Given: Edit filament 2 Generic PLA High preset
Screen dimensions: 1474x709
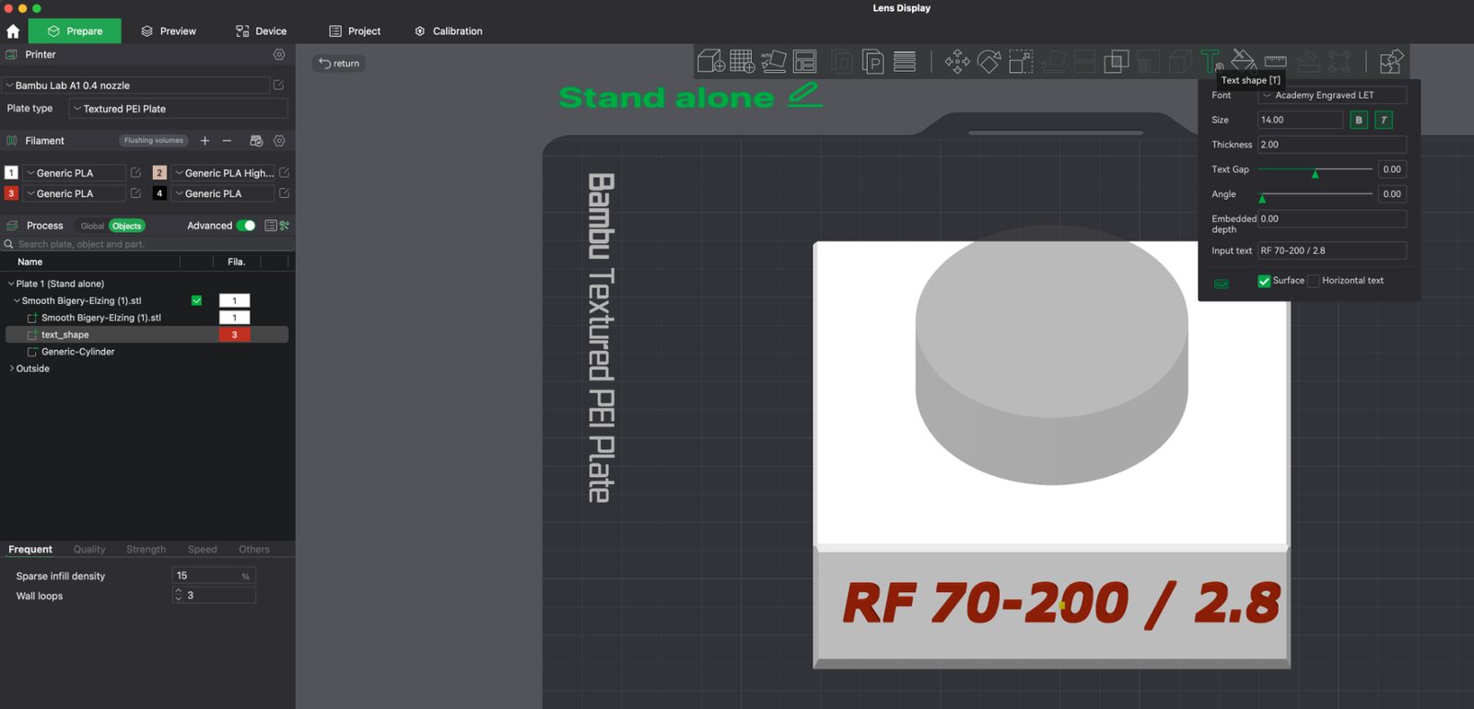Looking at the screenshot, I should pyautogui.click(x=284, y=172).
